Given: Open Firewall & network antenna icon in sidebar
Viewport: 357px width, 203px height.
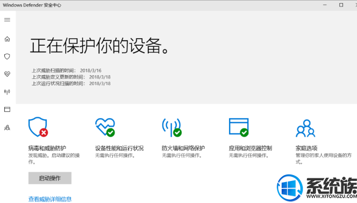Looking at the screenshot, I should pos(8,92).
